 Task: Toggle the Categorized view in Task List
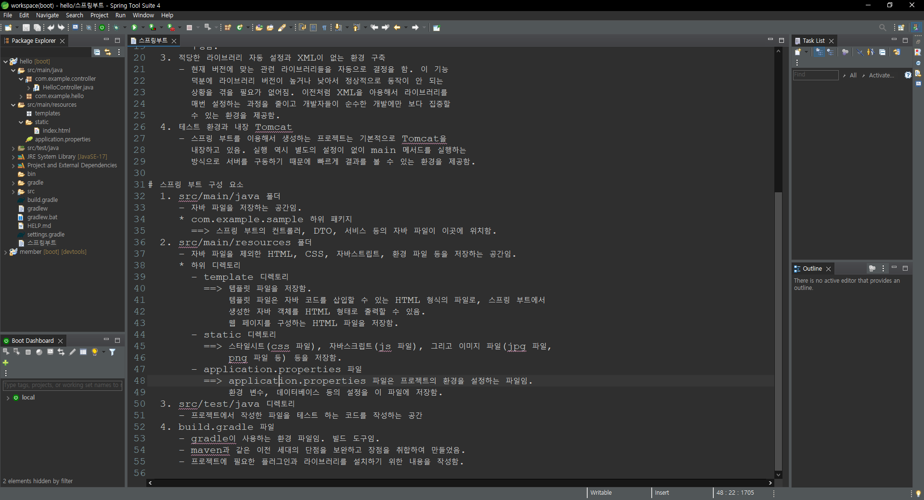819,52
